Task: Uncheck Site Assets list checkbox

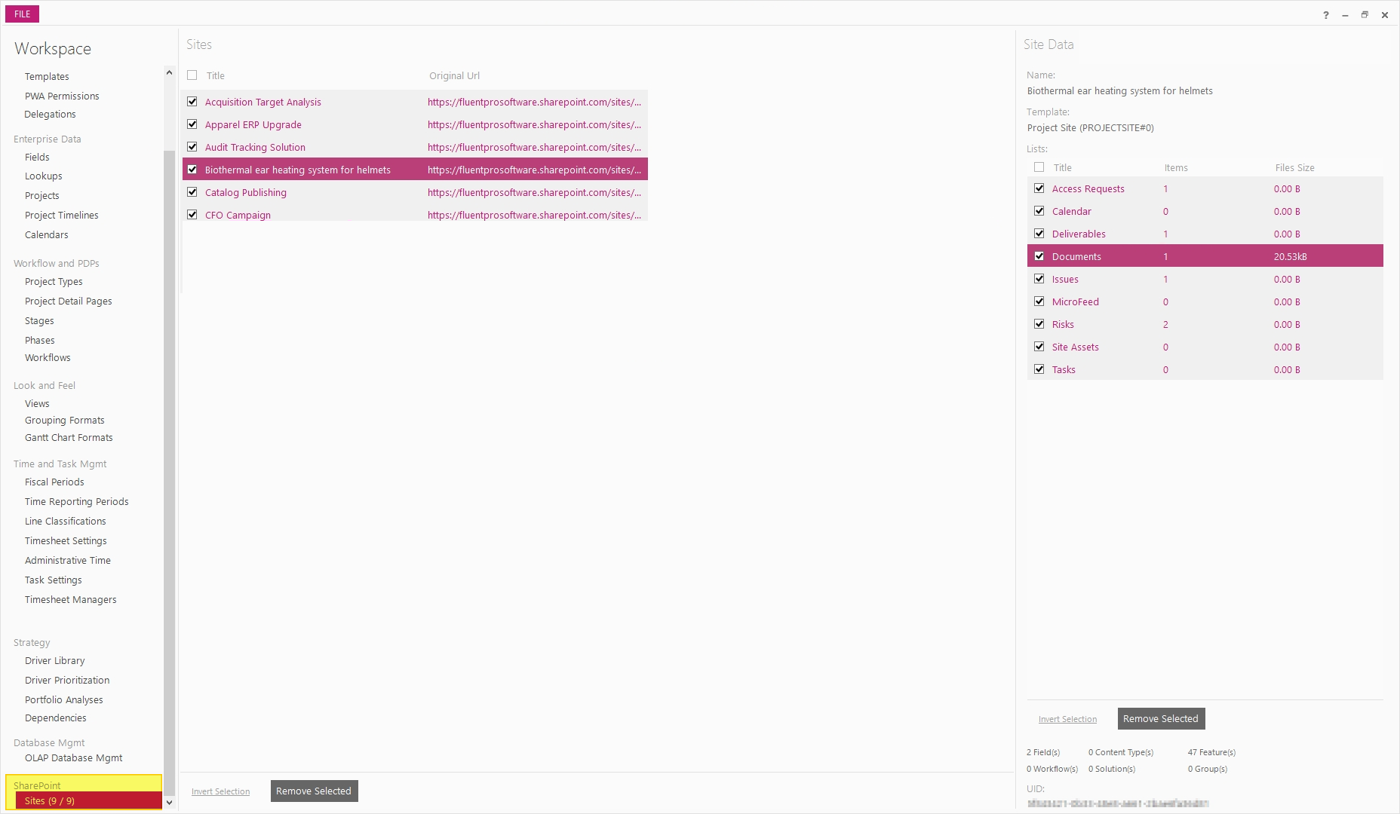Action: [x=1039, y=347]
